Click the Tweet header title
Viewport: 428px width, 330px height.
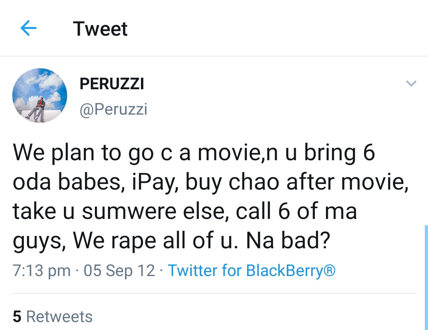click(100, 29)
